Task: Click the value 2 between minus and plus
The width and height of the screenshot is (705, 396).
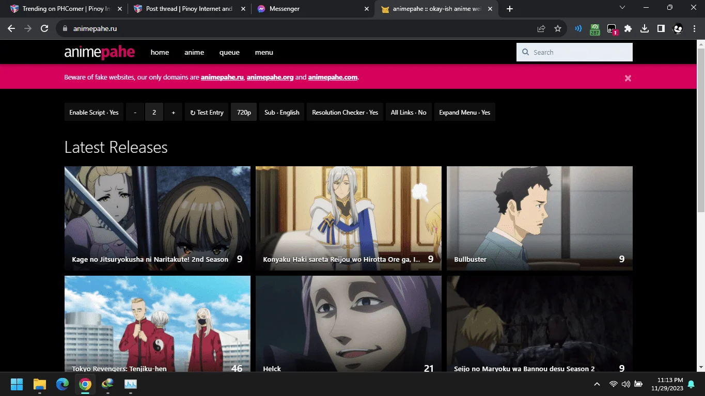Action: (x=154, y=112)
